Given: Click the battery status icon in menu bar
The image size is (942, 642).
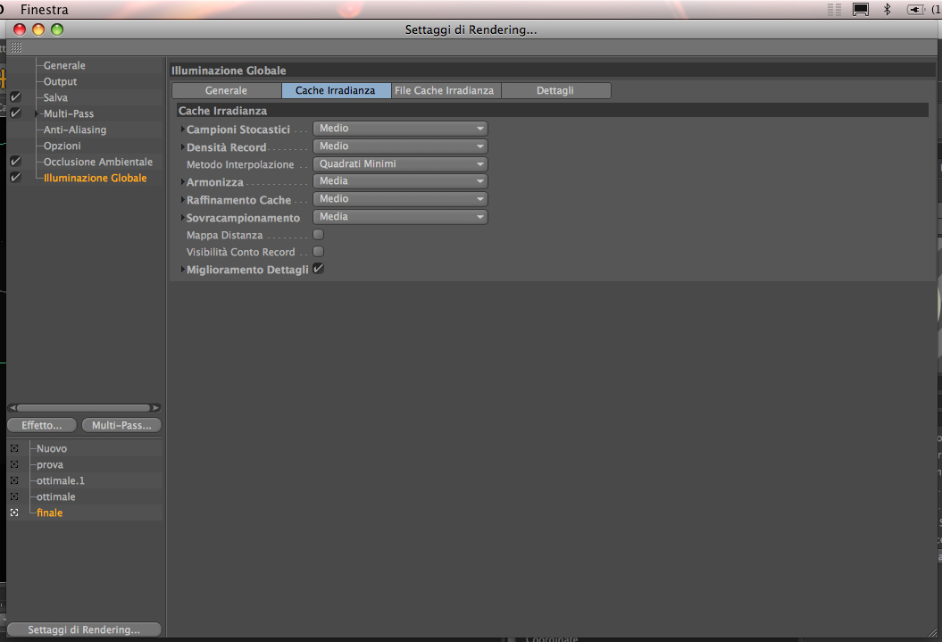Looking at the screenshot, I should click(x=915, y=10).
